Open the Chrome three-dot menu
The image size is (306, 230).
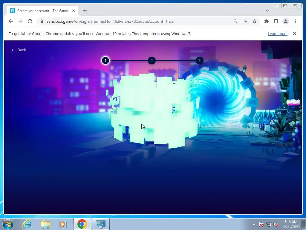tap(295, 21)
